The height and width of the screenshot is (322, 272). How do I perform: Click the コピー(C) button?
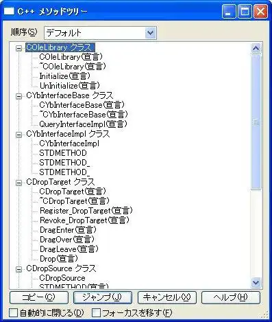pyautogui.click(x=39, y=297)
